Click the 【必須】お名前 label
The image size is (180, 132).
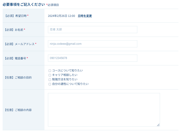tap(15, 30)
